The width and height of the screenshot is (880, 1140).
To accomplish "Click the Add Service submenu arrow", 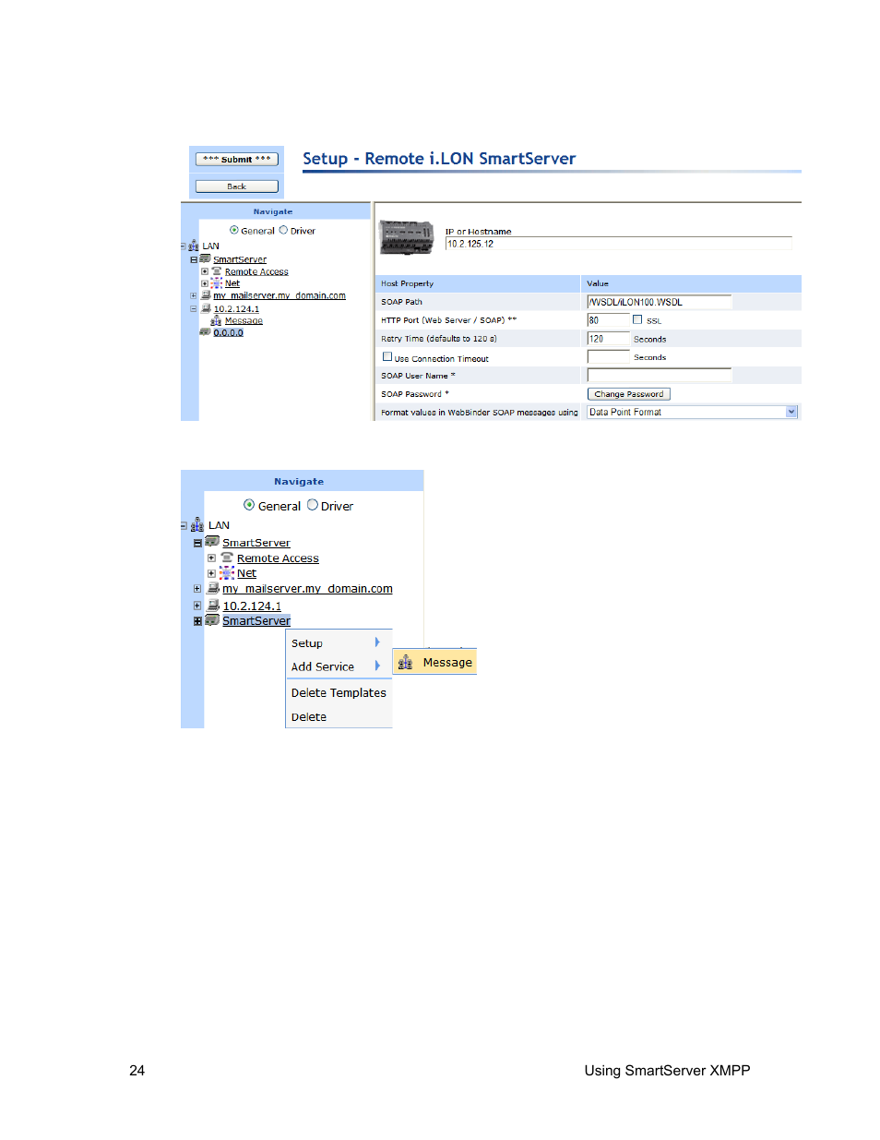I will pyautogui.click(x=377, y=666).
